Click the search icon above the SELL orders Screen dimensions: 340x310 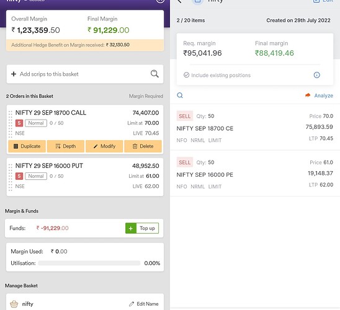(x=180, y=95)
